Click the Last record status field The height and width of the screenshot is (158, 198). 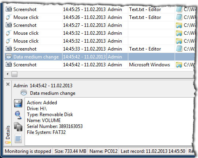coord(153,151)
